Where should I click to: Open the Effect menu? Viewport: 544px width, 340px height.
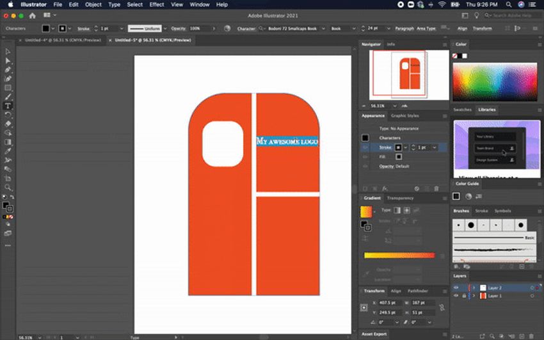coord(156,4)
